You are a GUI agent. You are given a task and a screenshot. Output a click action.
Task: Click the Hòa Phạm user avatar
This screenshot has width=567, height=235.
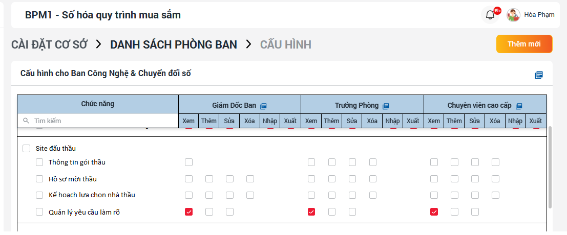[x=513, y=15]
